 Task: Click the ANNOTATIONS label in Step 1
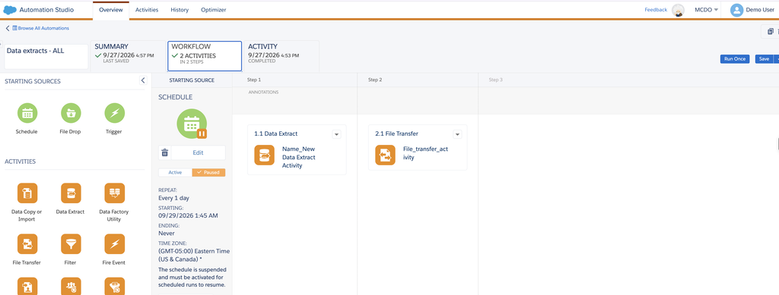click(263, 92)
